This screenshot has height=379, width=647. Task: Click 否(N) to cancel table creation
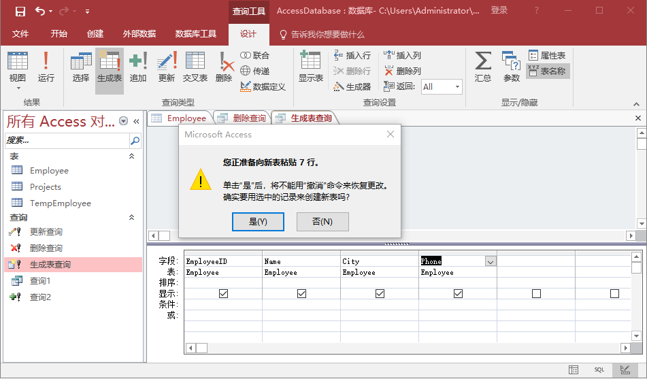(x=322, y=222)
